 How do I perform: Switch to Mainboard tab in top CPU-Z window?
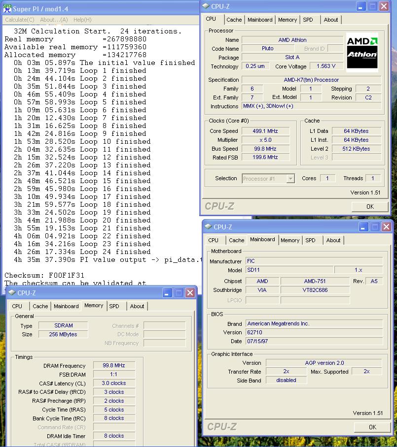(260, 20)
